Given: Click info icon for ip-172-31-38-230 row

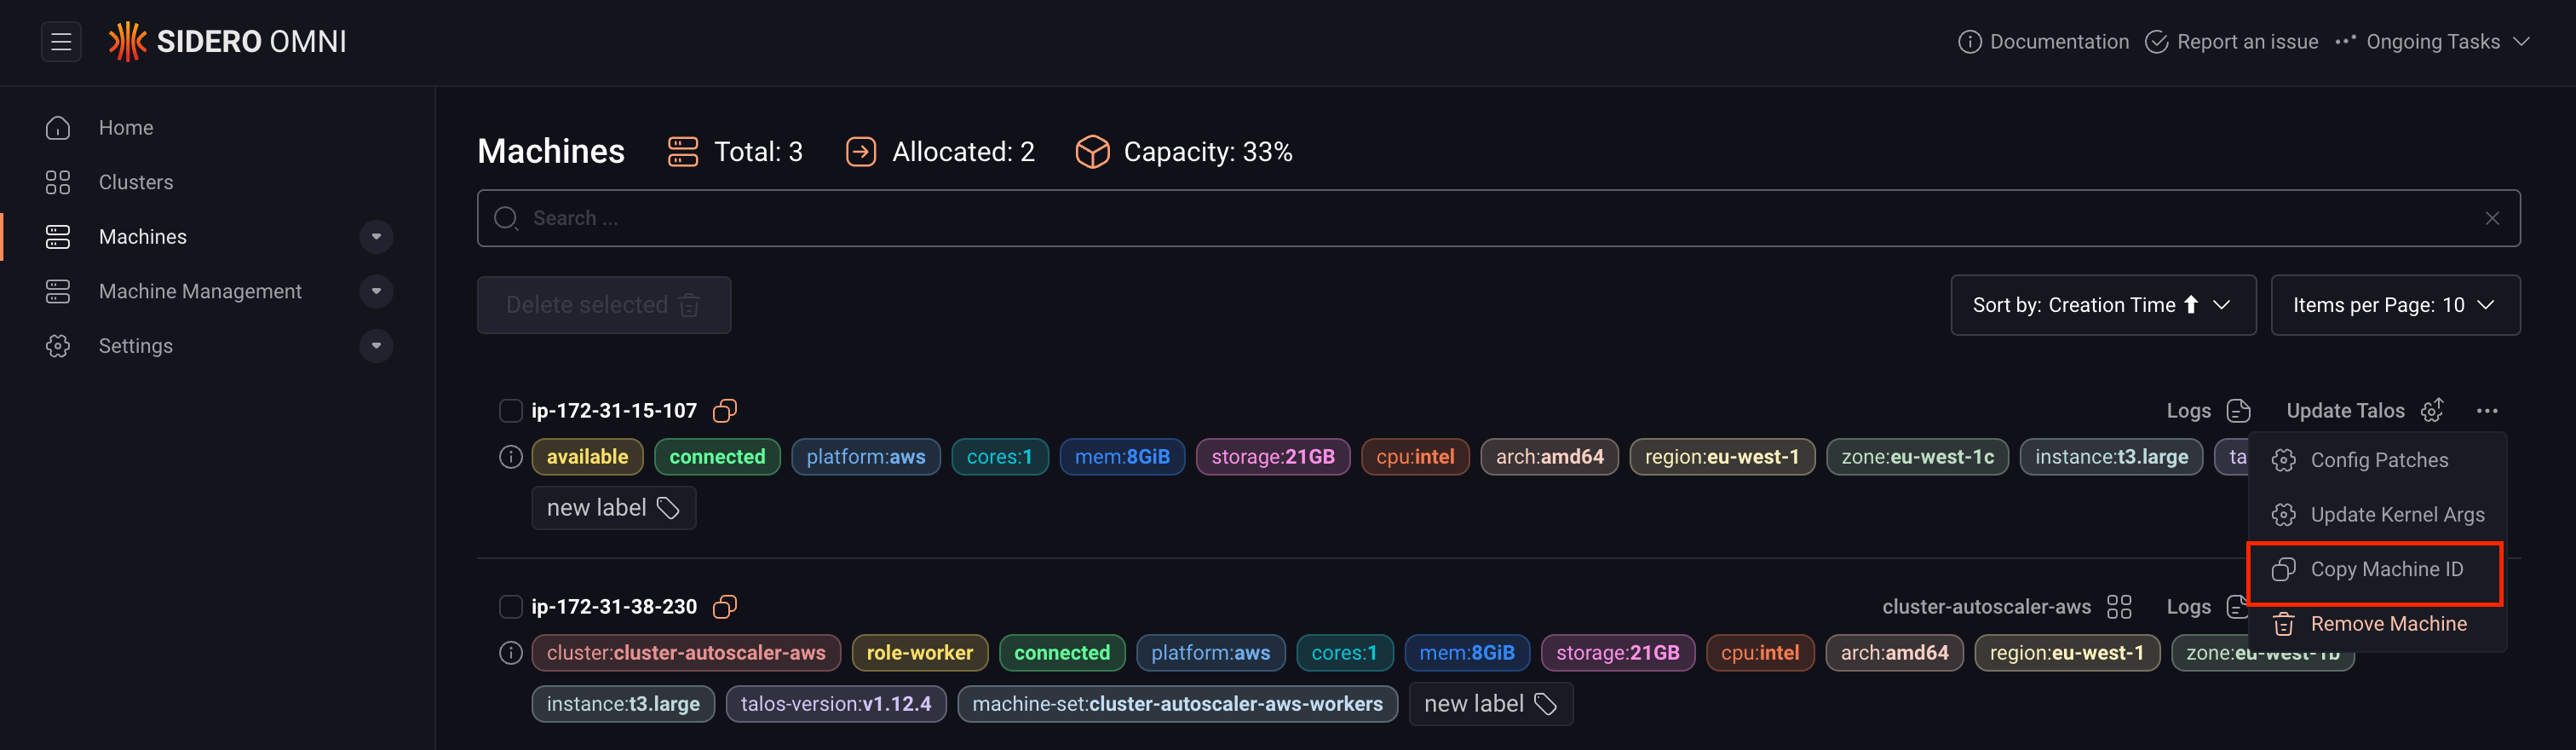Looking at the screenshot, I should (x=510, y=653).
